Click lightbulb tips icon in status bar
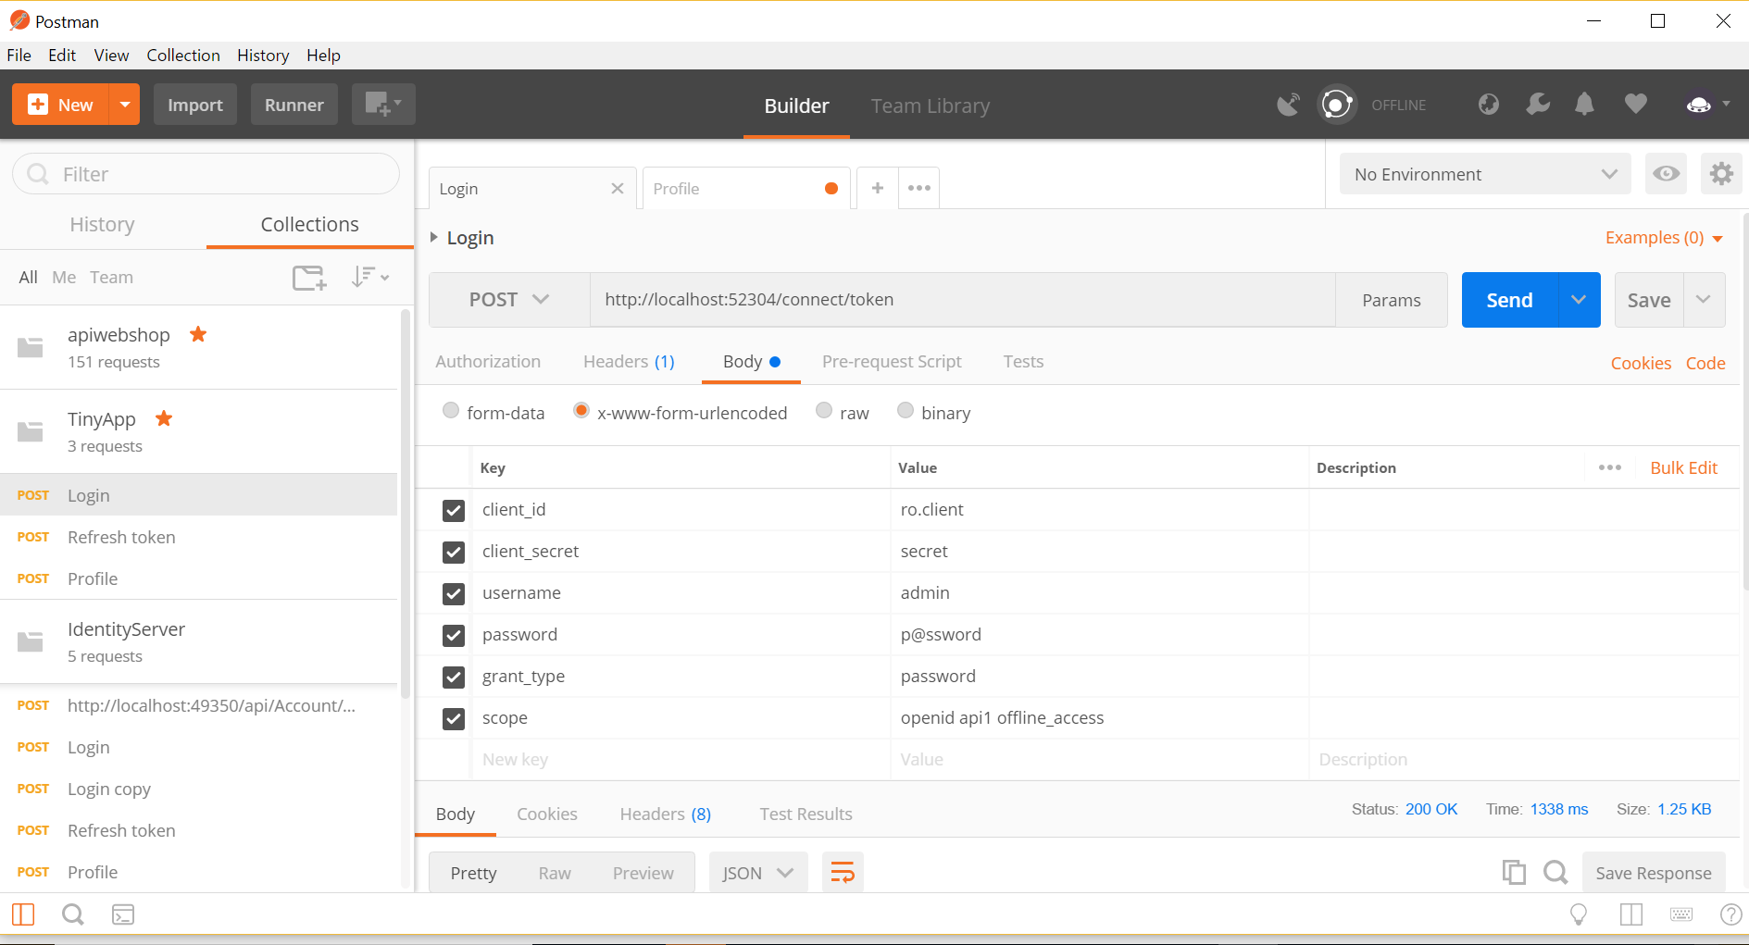Image resolution: width=1749 pixels, height=945 pixels. tap(1579, 914)
